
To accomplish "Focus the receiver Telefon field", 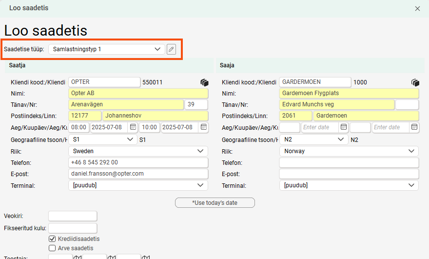I will click(349, 163).
